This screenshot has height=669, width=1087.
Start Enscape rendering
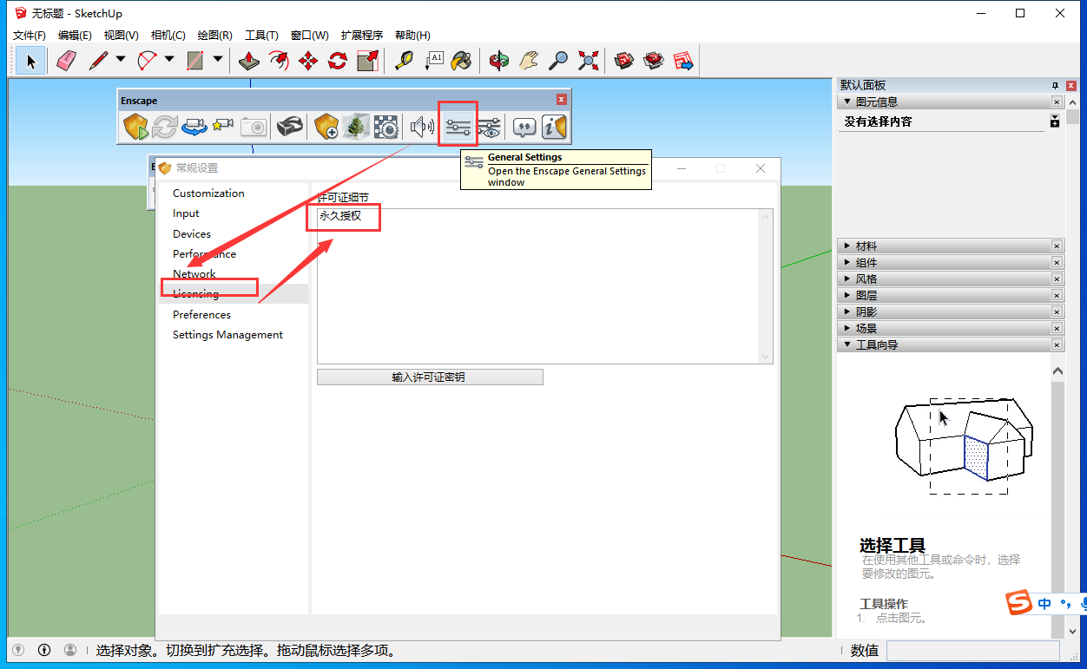coord(135,128)
